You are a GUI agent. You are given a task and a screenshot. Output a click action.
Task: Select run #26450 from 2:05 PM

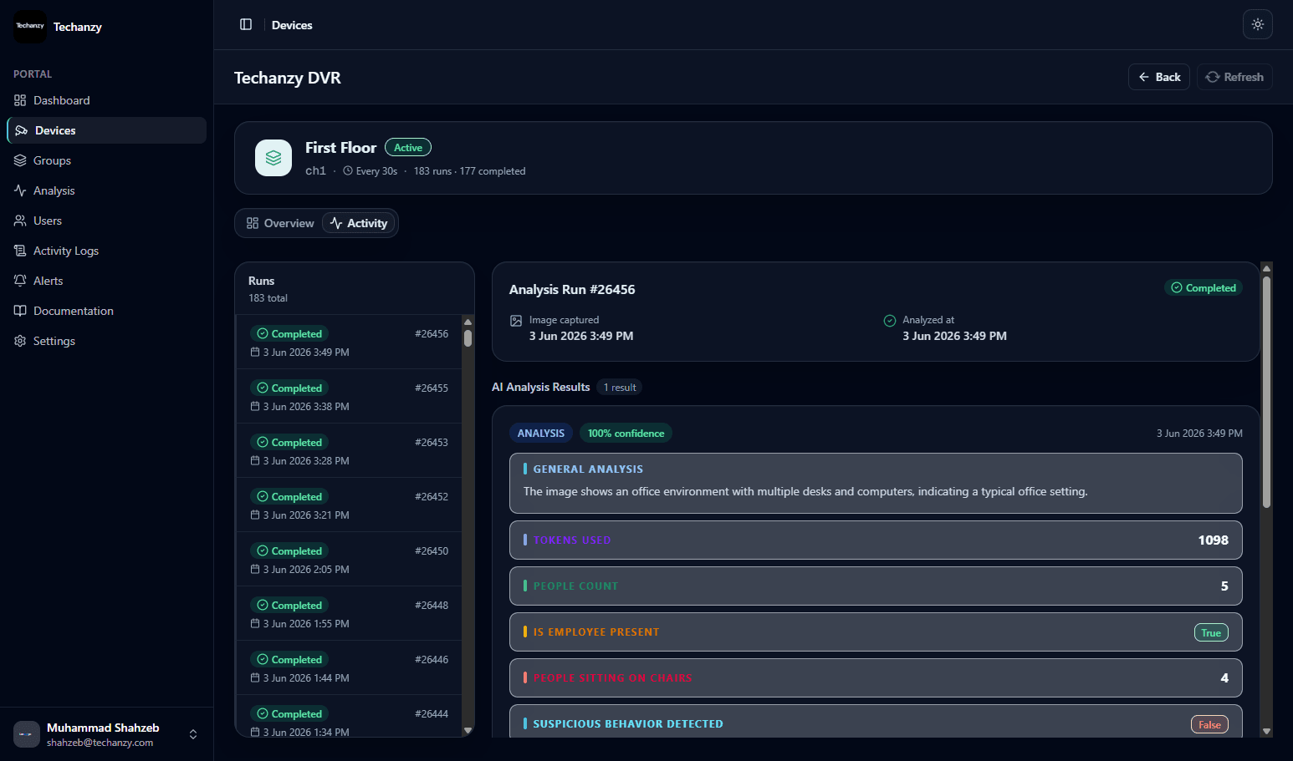click(x=349, y=560)
